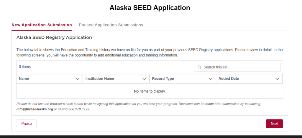Select the New Application Submission tab
This screenshot has height=138, width=302.
click(42, 25)
